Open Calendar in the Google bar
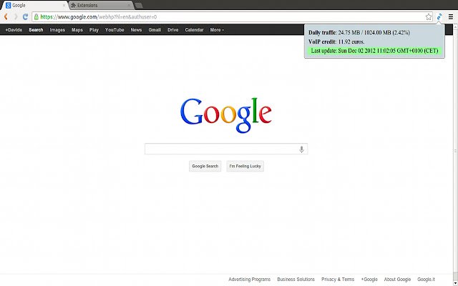Screen dimensions: 458x286 click(x=194, y=30)
